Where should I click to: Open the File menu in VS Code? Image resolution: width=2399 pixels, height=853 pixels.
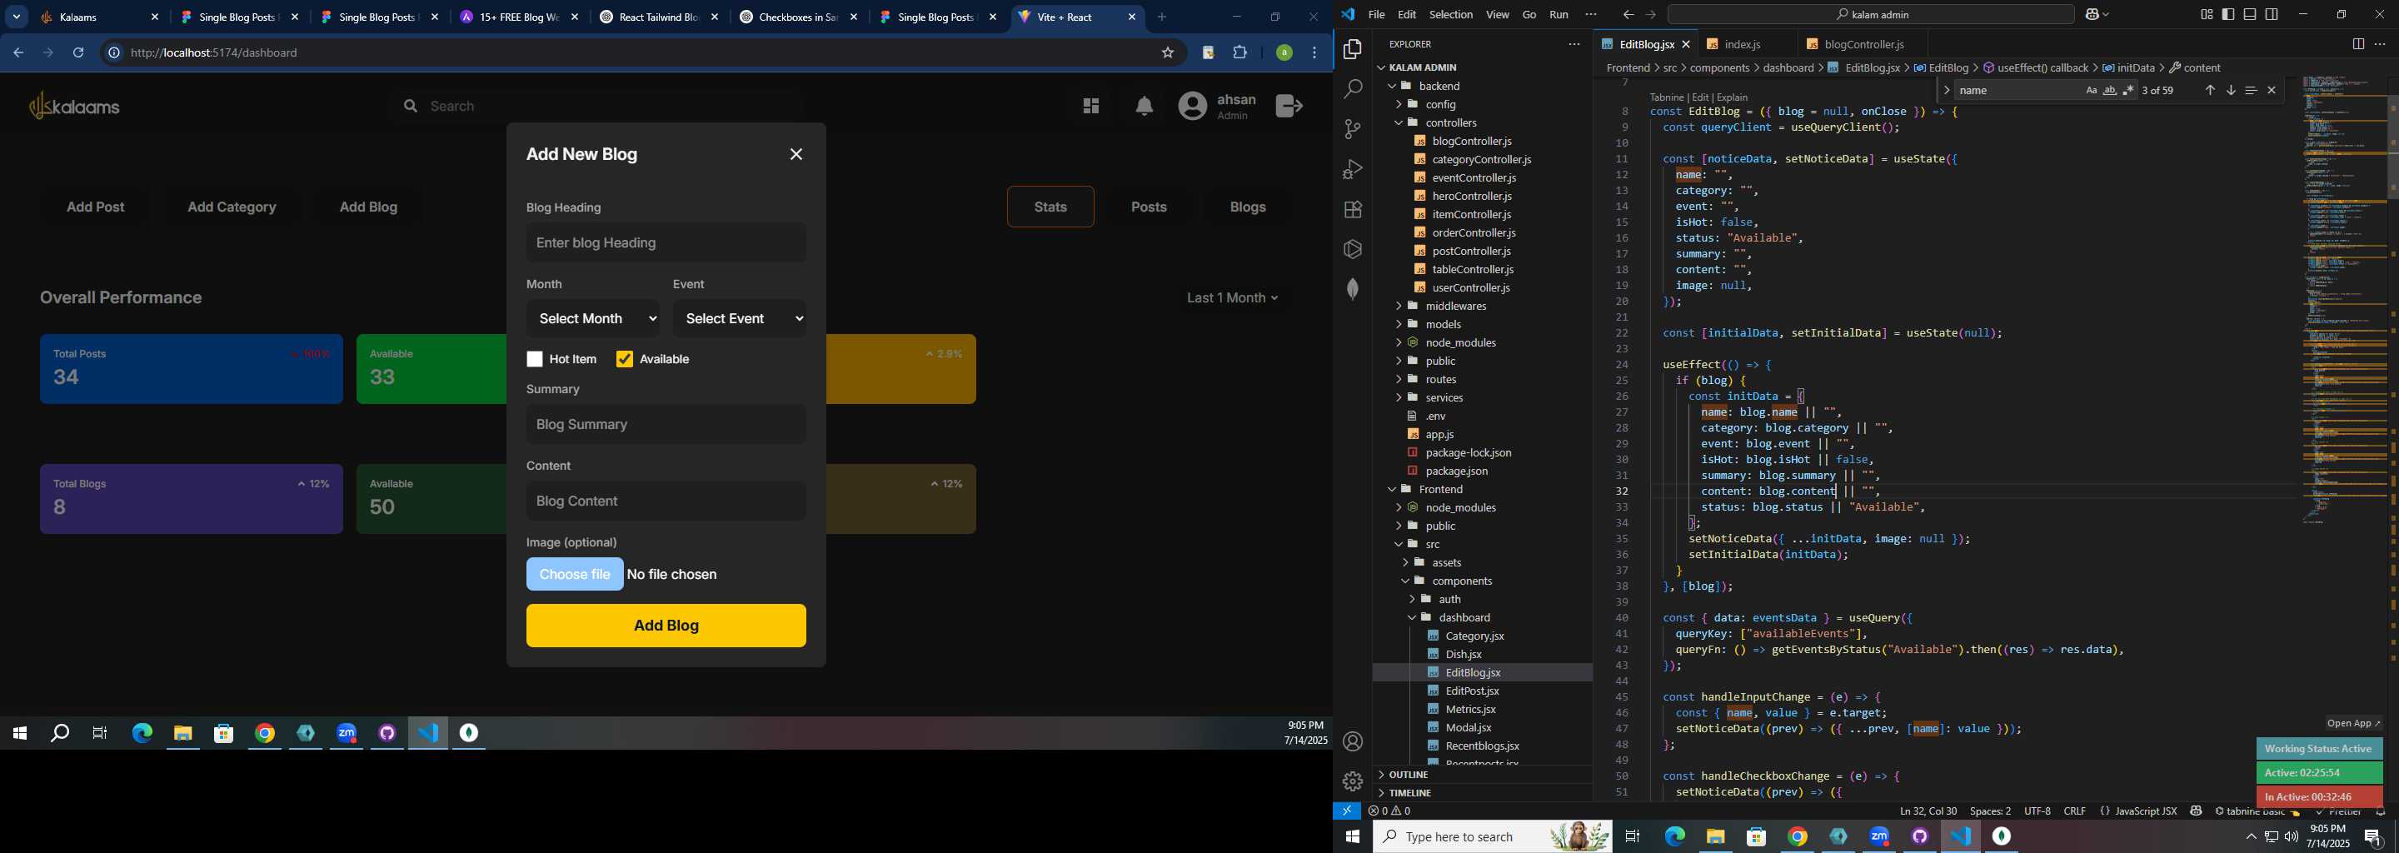click(1376, 15)
